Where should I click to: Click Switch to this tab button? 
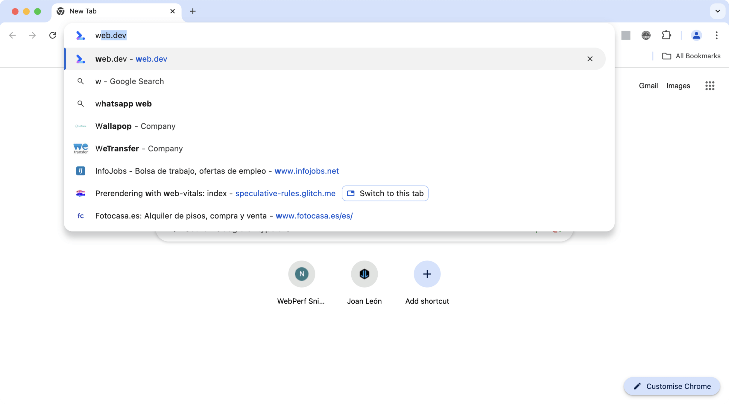[x=385, y=193]
